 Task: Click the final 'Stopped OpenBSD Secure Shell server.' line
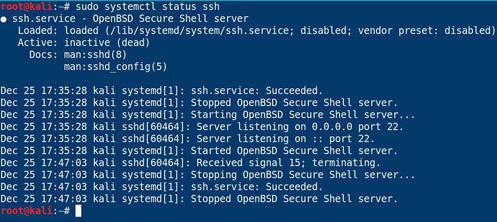click(199, 199)
